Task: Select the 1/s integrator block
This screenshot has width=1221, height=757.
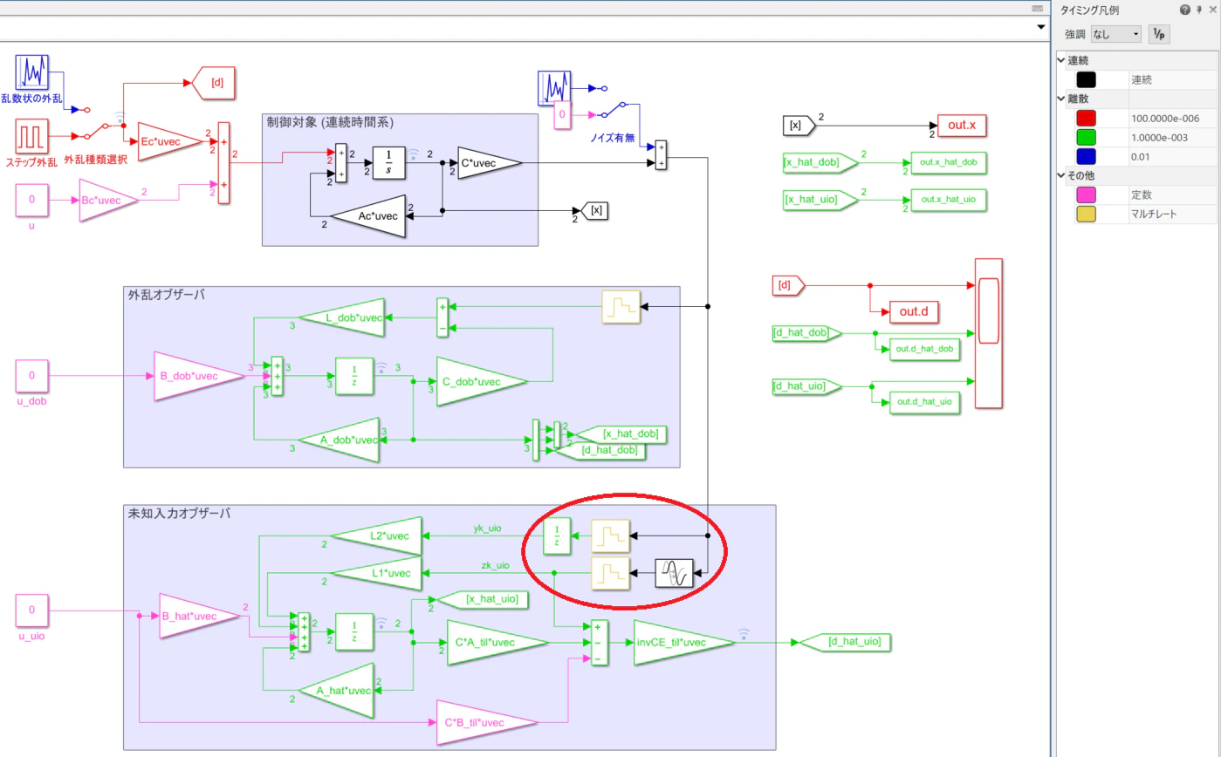Action: click(388, 163)
